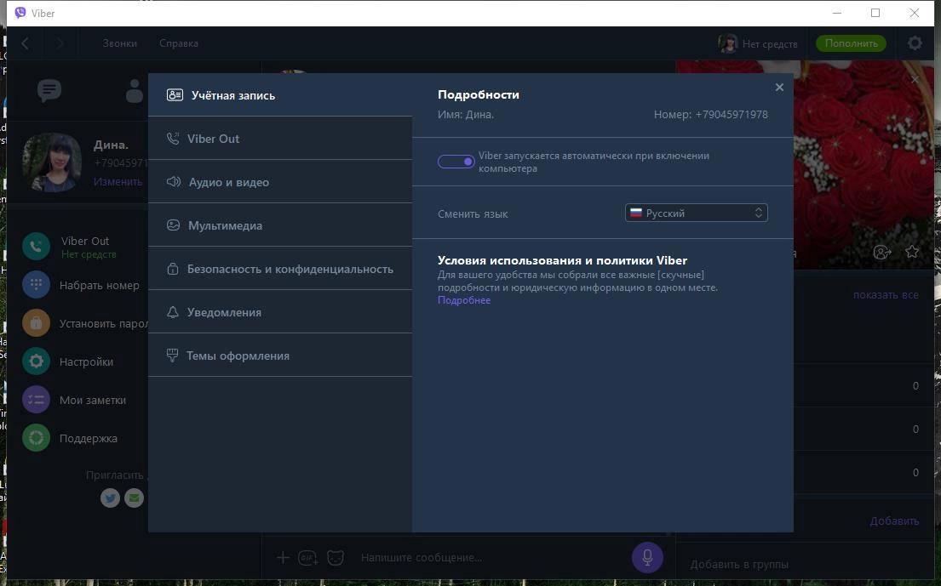The height and width of the screenshot is (586, 941).
Task: Click the Условия использования и политики Viber heading
Action: coord(562,260)
